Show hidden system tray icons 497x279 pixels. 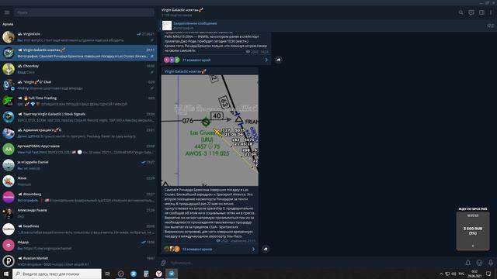point(441,274)
